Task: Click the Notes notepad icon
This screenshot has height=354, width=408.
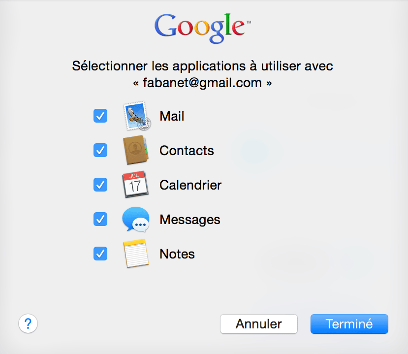Action: pos(136,253)
